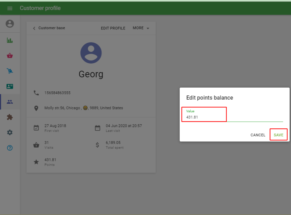Image resolution: width=291 pixels, height=215 pixels.
Task: Open the Settings gear icon in sidebar
Action: click(x=10, y=132)
